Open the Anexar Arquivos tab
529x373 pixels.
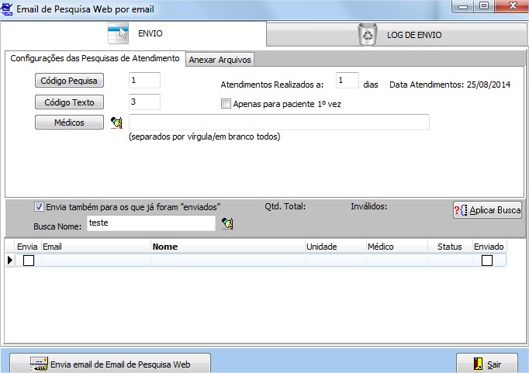[221, 60]
